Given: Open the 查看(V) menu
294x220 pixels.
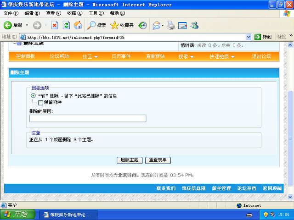Looking at the screenshot, I should 53,13.
